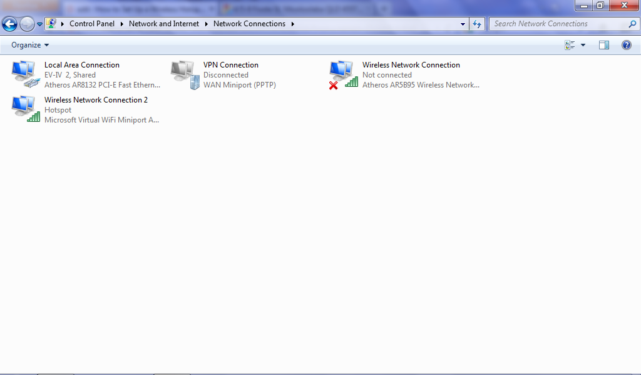Image resolution: width=641 pixels, height=375 pixels.
Task: Click the 'Hotspot' status text
Action: (x=58, y=110)
